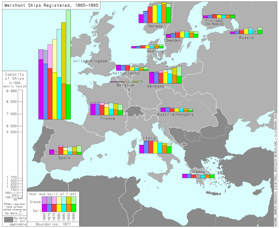Click the gray "No data" legend swatch

click(9, 220)
